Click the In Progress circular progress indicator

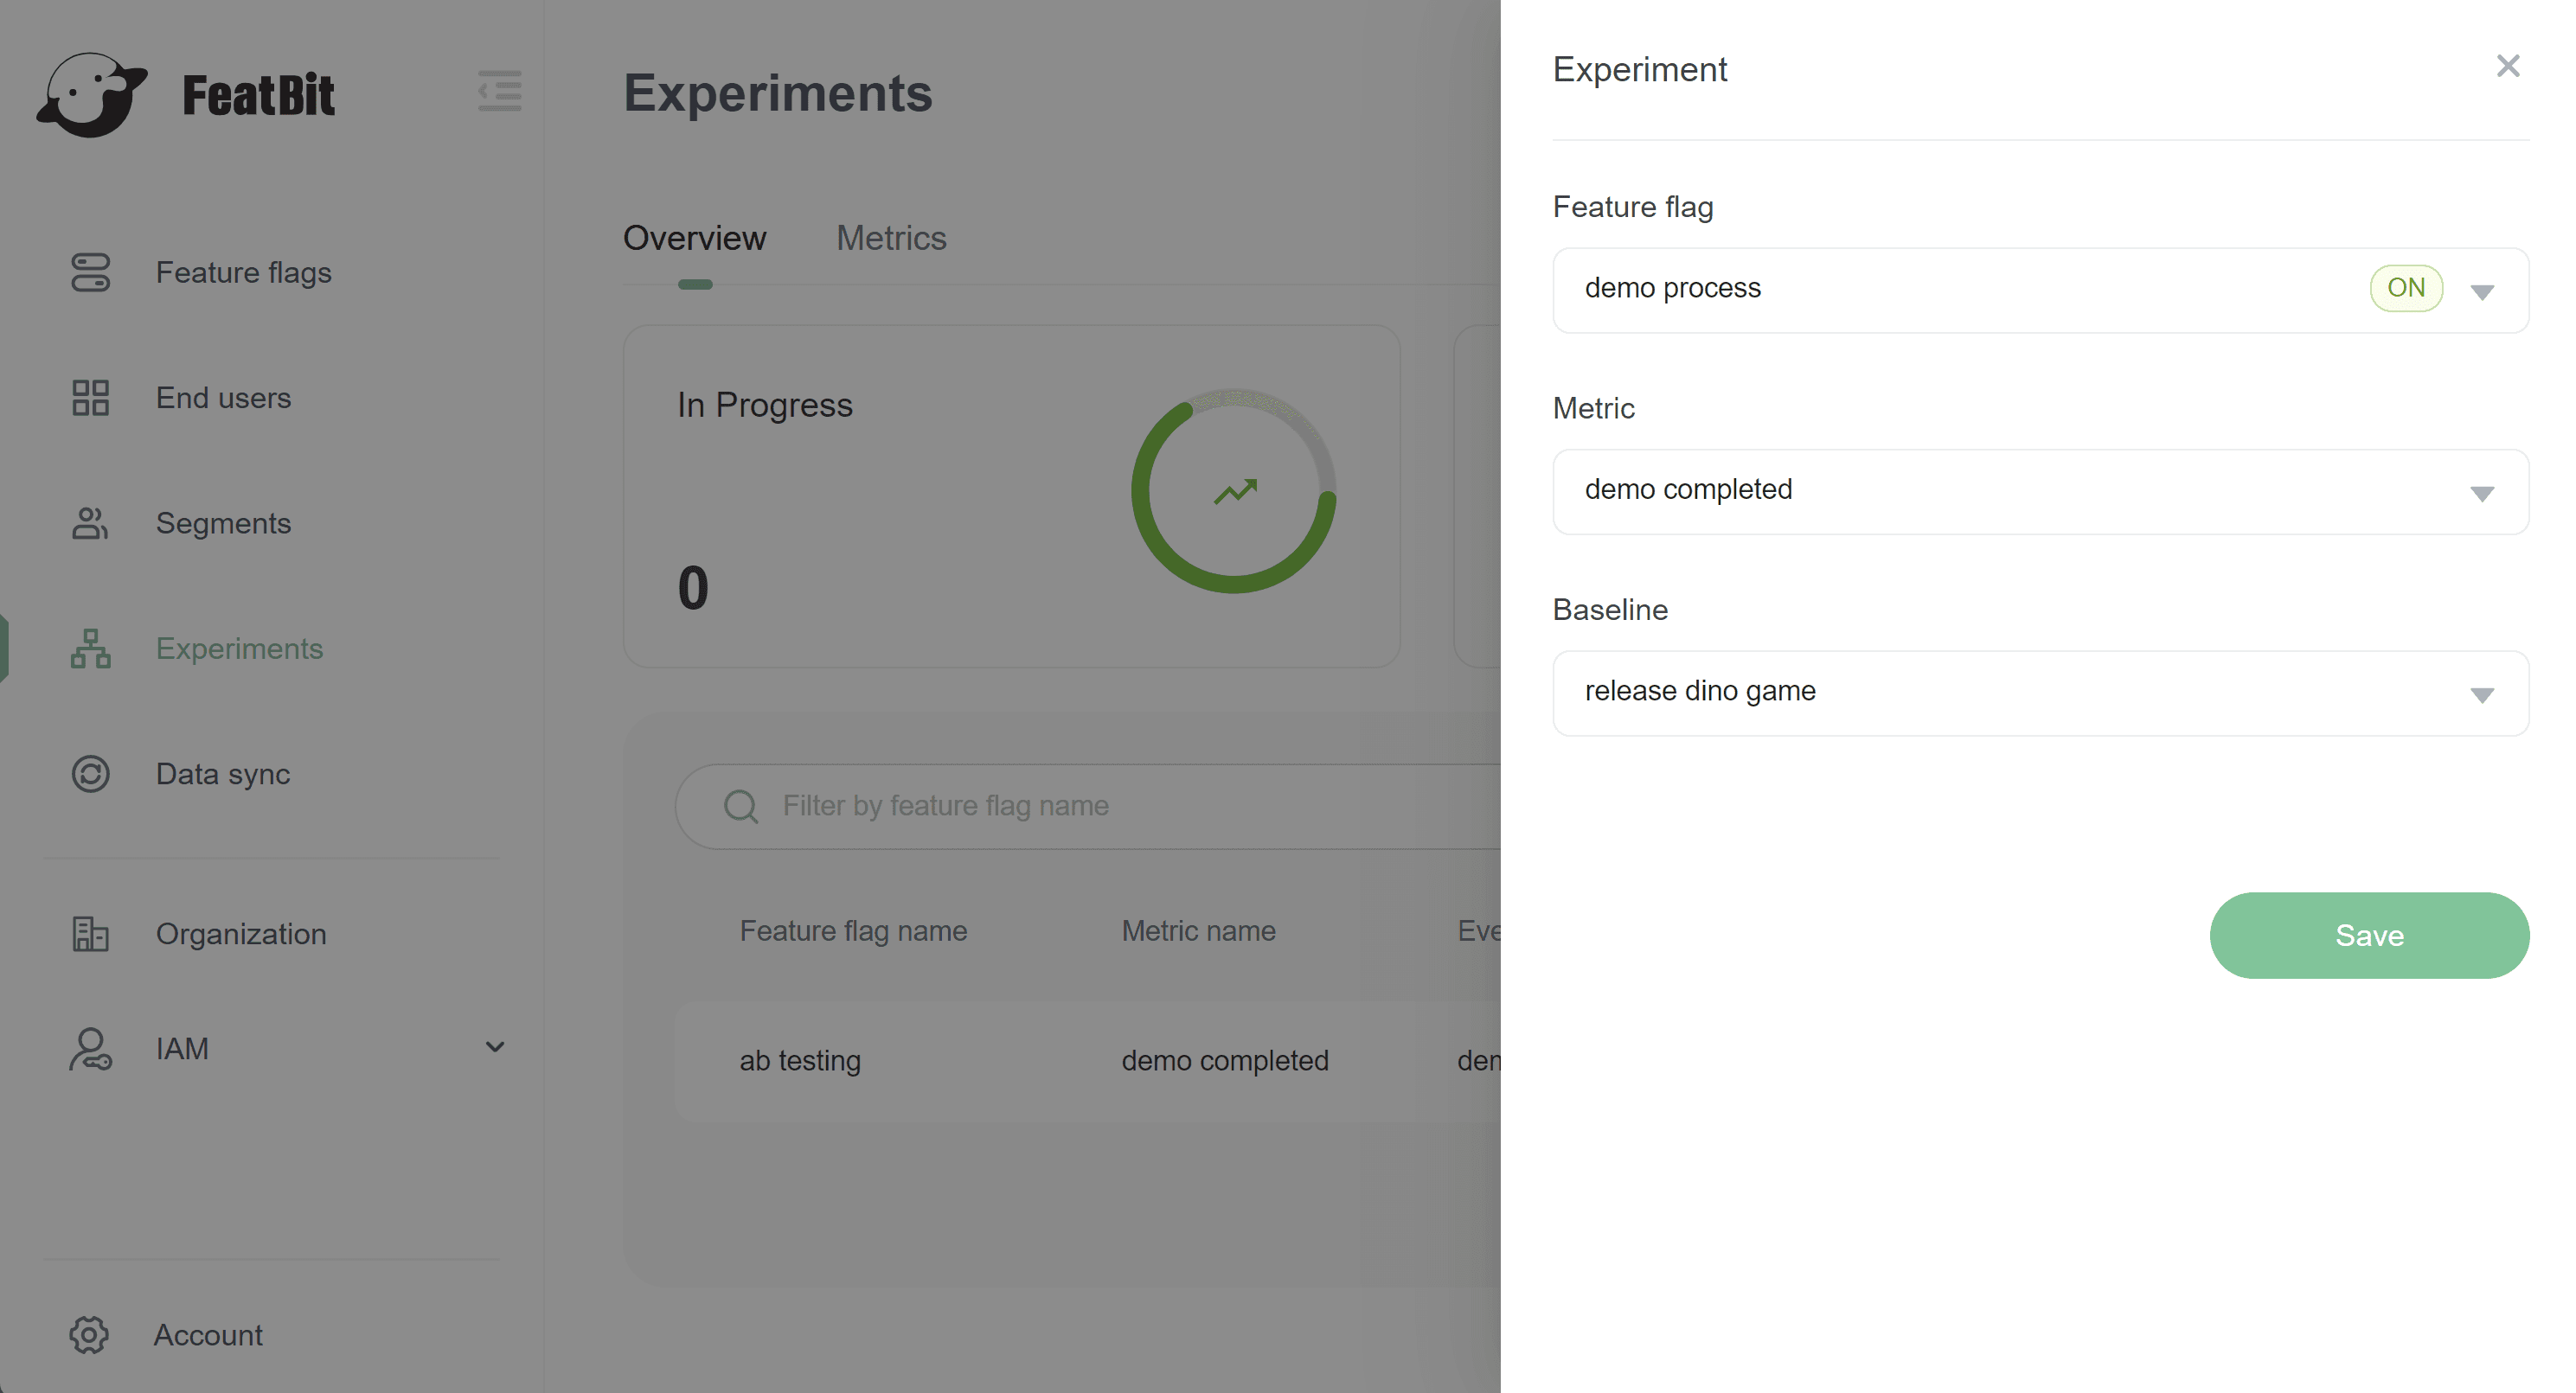click(1233, 490)
